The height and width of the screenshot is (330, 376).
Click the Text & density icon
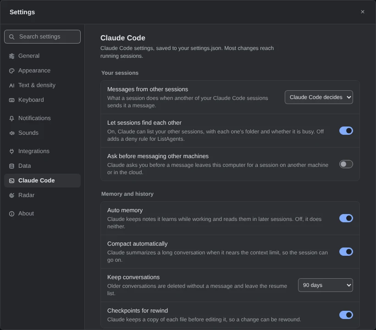pyautogui.click(x=11, y=85)
